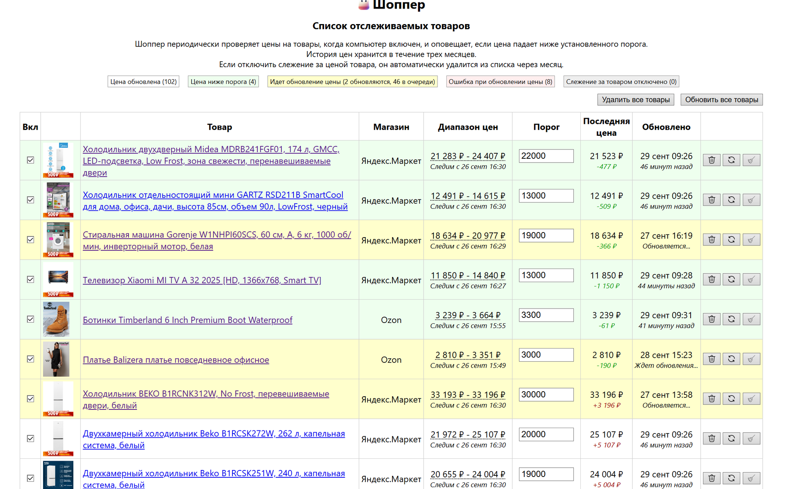The width and height of the screenshot is (795, 489).
Task: Delete Beko B1RCSK272W fridge with trash icon
Action: 711,439
